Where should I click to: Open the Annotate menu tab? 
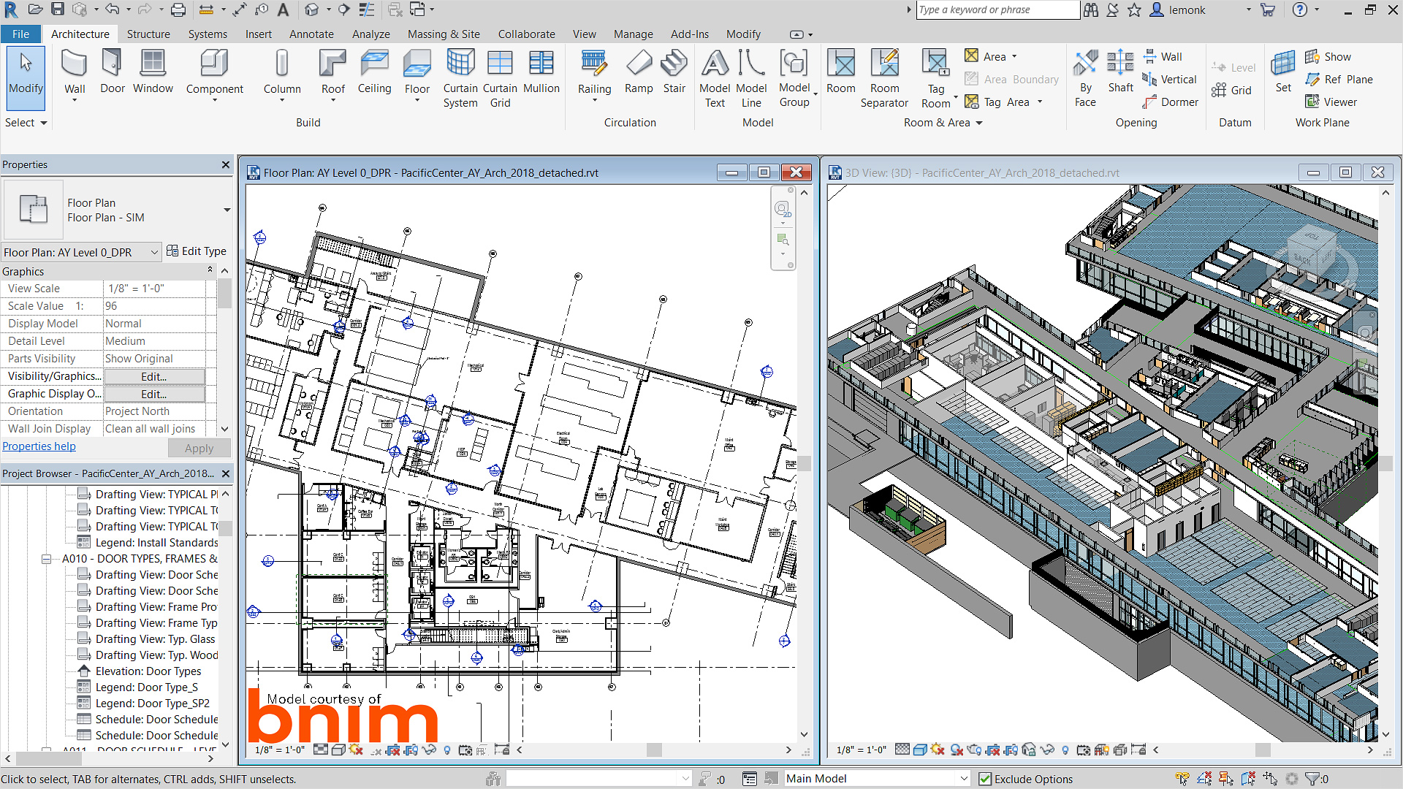[x=311, y=34]
